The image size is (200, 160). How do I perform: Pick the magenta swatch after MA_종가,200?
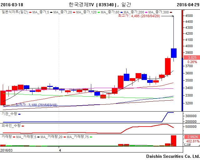coord(146,12)
